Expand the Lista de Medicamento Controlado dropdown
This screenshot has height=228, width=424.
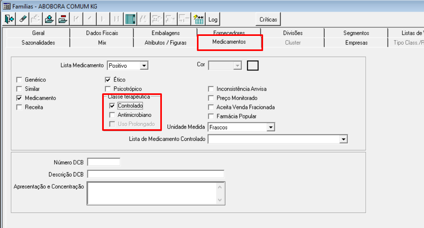[344, 139]
